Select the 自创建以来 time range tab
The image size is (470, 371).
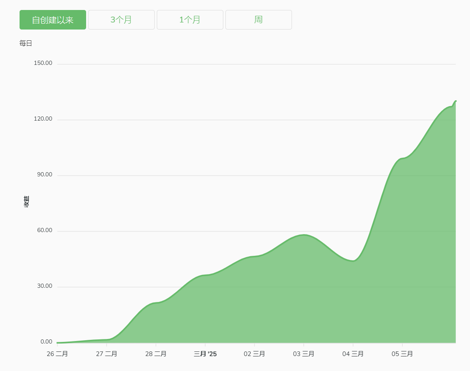click(53, 20)
